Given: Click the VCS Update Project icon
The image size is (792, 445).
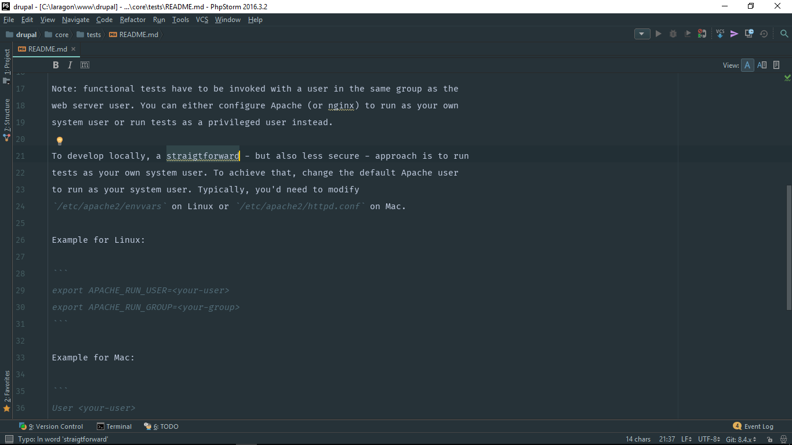Looking at the screenshot, I should coord(720,34).
